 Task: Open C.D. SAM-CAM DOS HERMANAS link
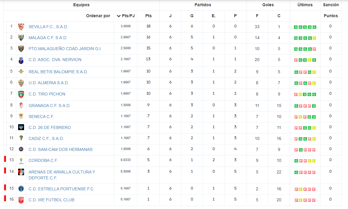pyautogui.click(x=61, y=149)
